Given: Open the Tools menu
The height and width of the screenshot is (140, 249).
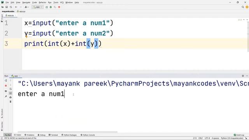Looking at the screenshot, I should [56, 2].
